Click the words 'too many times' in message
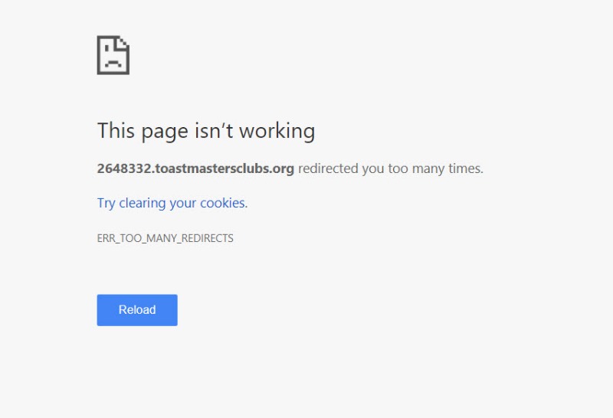This screenshot has height=418, width=613. 435,168
